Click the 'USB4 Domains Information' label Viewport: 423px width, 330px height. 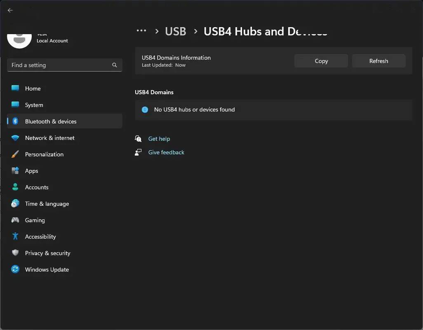[176, 58]
